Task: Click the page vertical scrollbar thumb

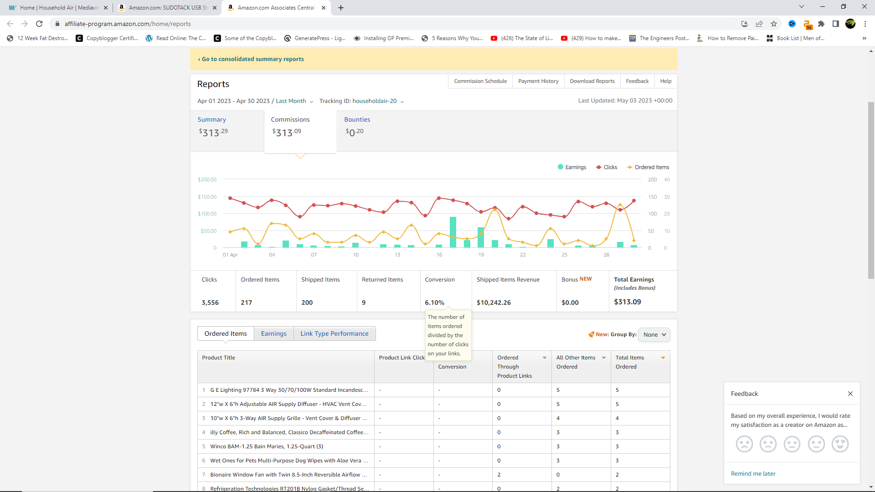Action: coord(871,190)
